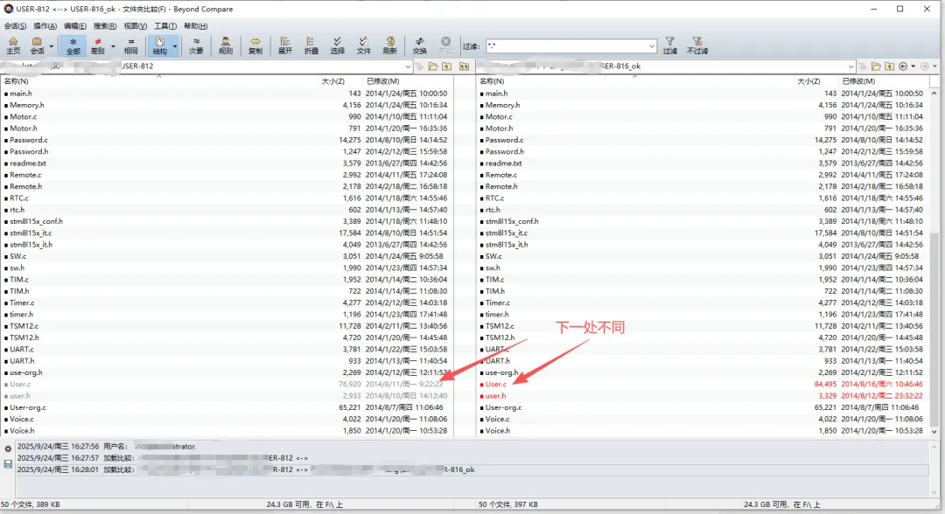Click the left pane parent folder icon

click(446, 66)
